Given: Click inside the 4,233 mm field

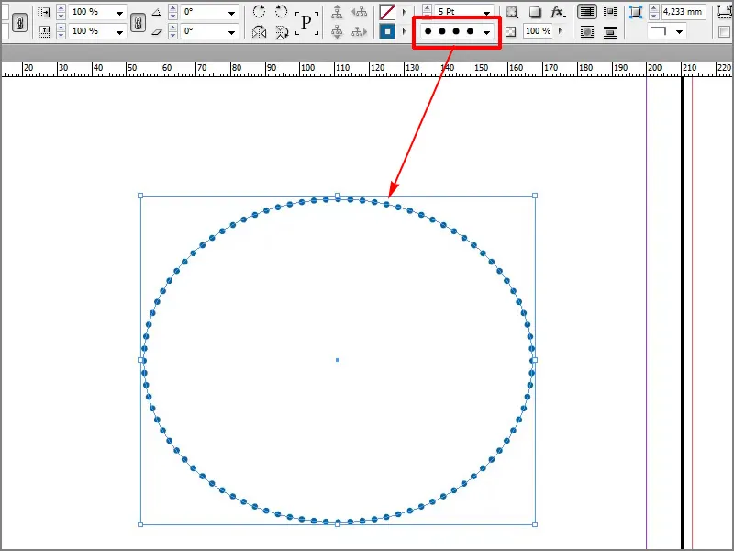Looking at the screenshot, I should pyautogui.click(x=684, y=11).
